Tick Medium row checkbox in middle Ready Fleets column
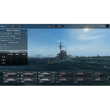Image resolution: width=110 pixels, height=110 pixels. (x=17, y=60)
